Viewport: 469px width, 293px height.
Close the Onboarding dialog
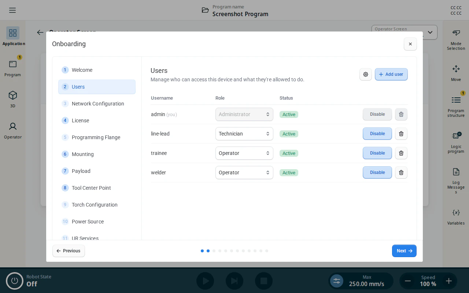coord(410,44)
